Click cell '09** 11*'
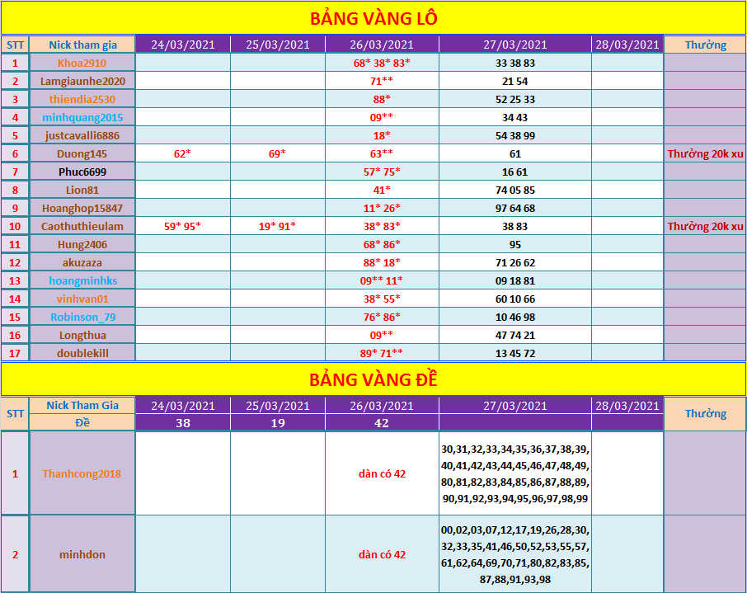Viewport: 747px width, 593px height. [382, 280]
